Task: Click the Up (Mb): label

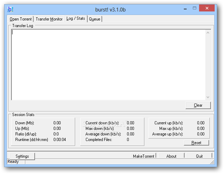Action: pyautogui.click(x=22, y=129)
